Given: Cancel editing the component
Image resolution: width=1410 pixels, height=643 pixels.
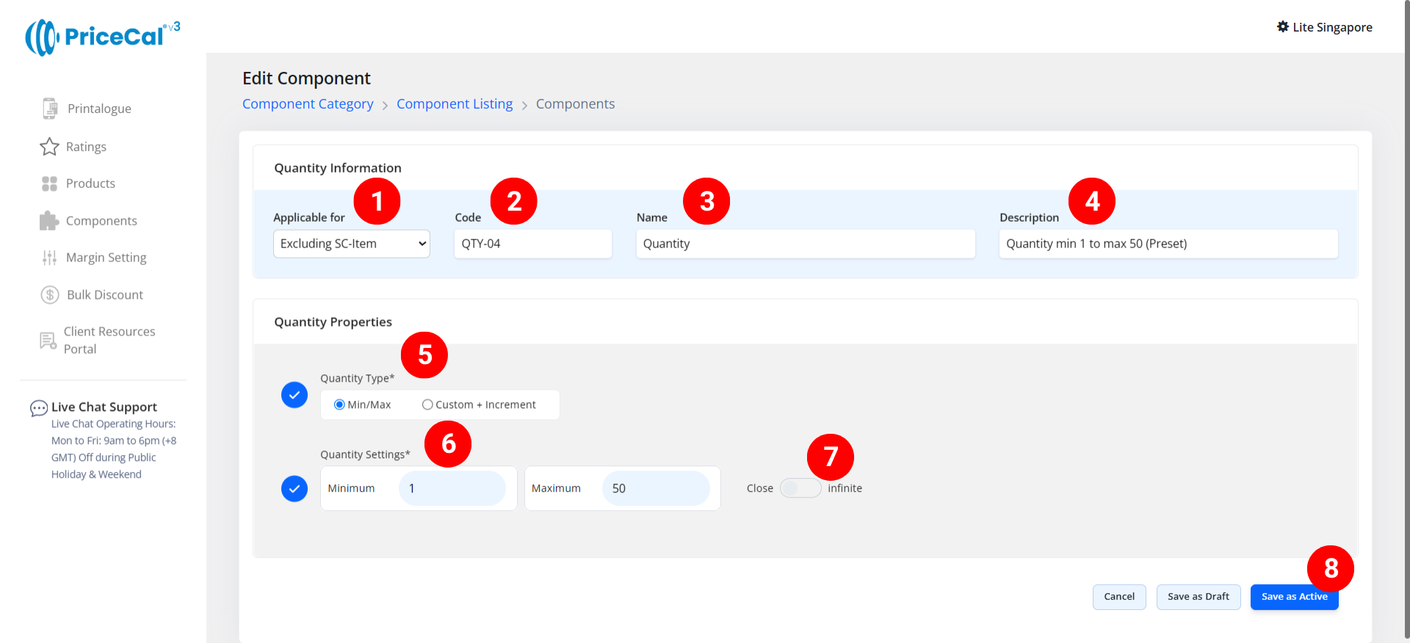Looking at the screenshot, I should click(1118, 597).
